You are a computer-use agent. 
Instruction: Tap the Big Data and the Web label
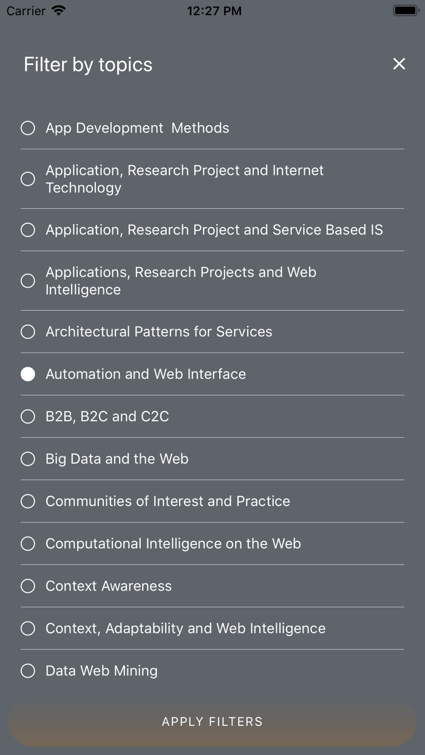pos(117,459)
